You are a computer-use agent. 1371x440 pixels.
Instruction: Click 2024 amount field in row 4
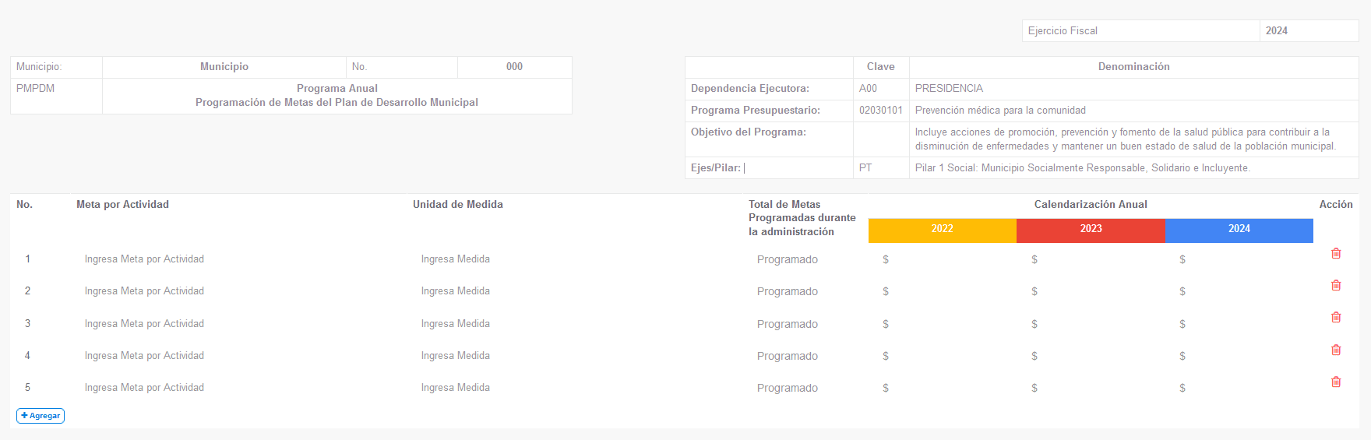[1239, 356]
